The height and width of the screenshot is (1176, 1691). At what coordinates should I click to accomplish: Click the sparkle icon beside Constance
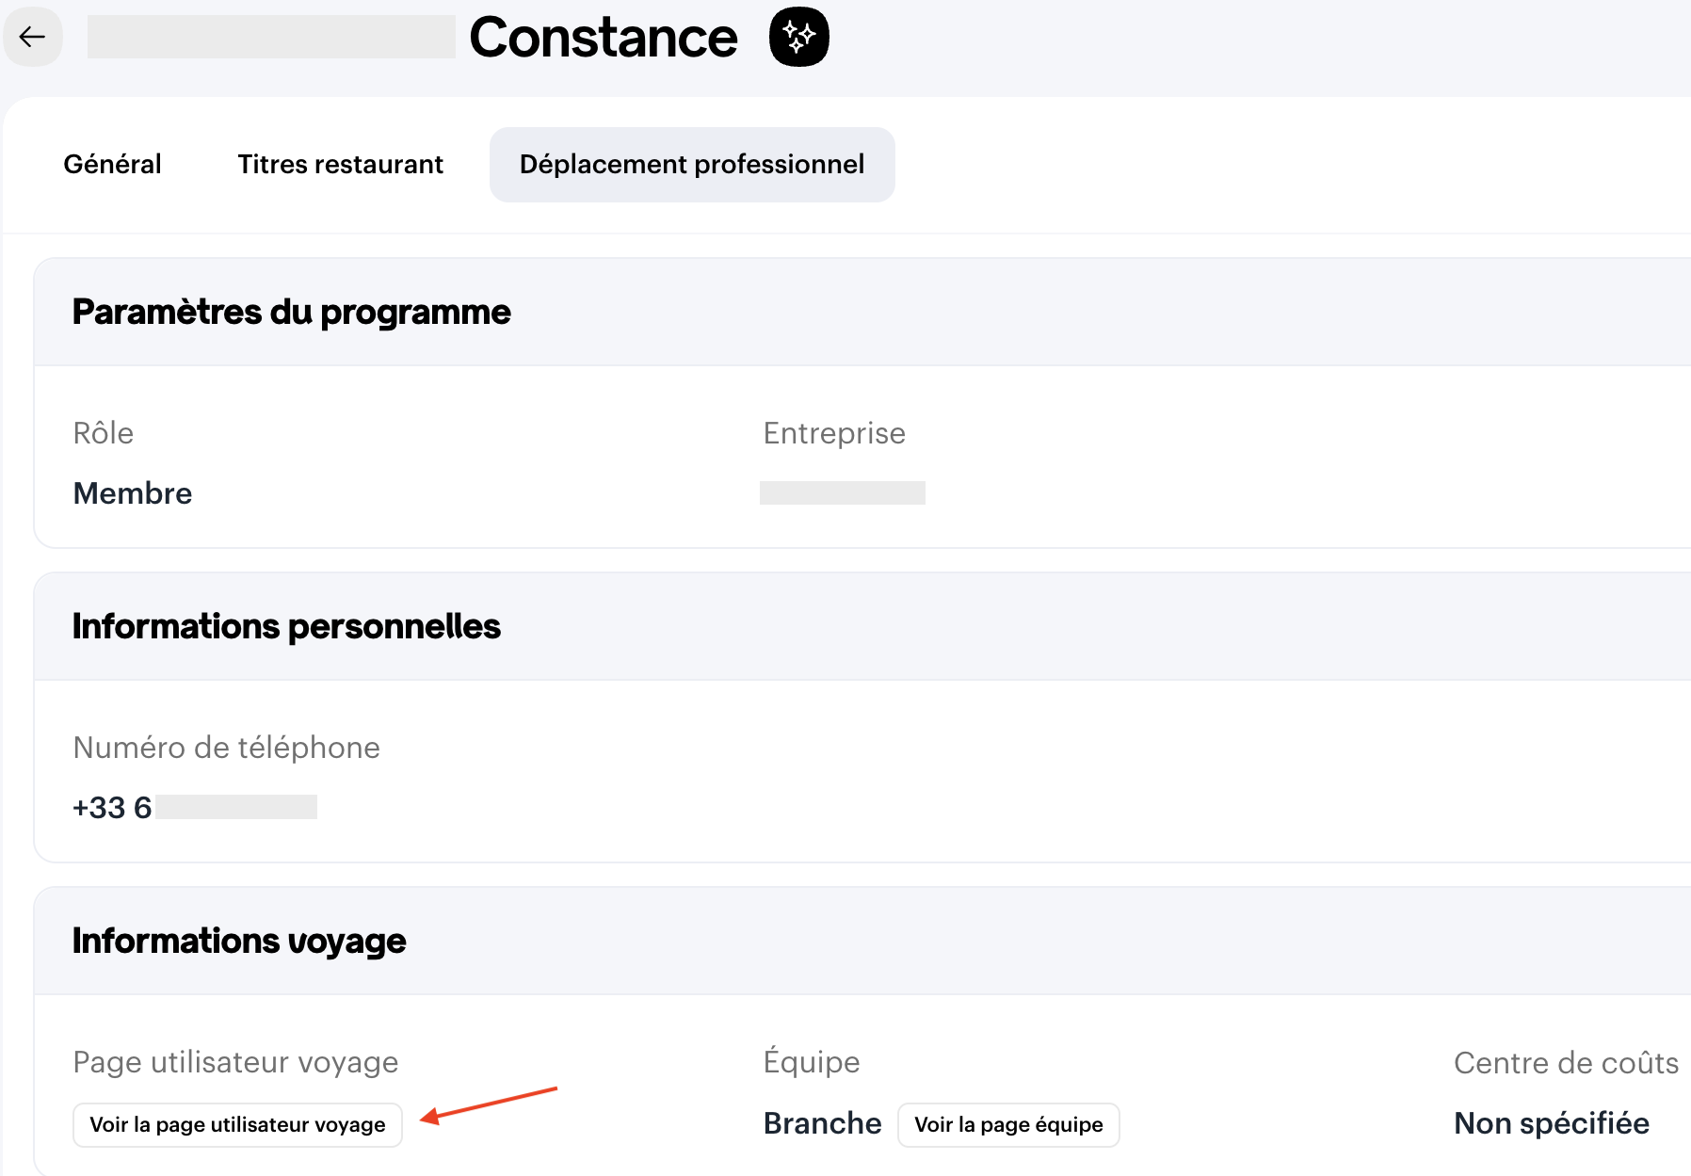pos(798,38)
